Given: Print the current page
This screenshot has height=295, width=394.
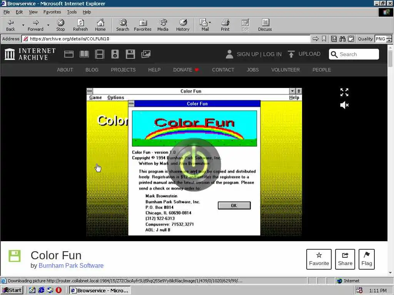Looking at the screenshot, I should point(225,25).
